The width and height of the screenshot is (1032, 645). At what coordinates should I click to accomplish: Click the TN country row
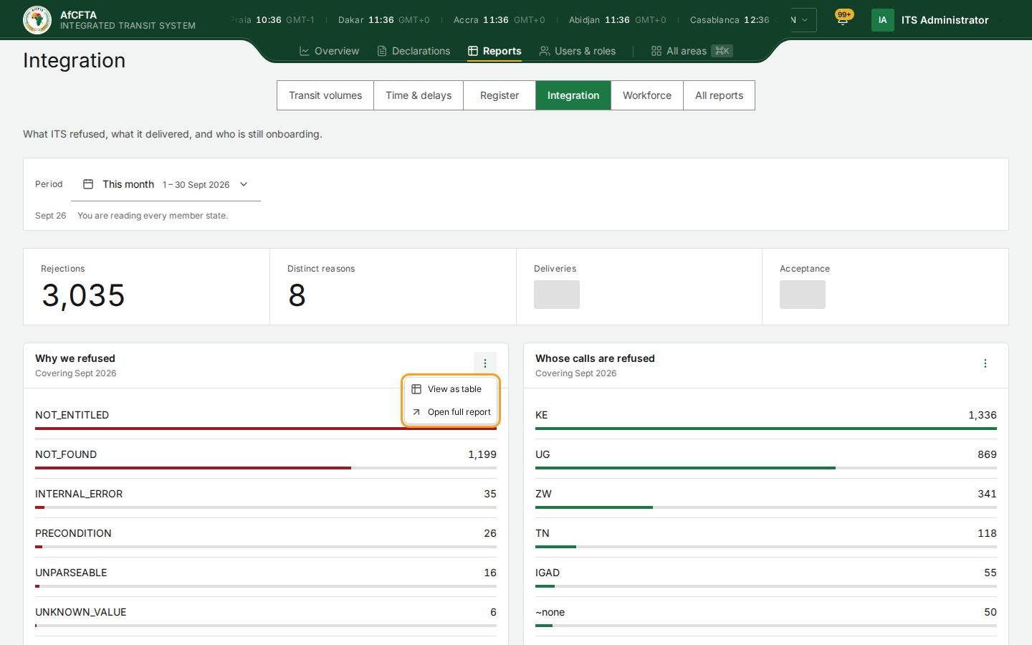click(766, 537)
